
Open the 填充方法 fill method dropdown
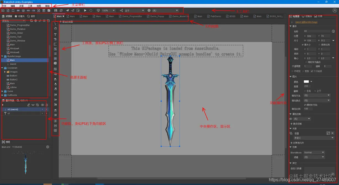[x=317, y=96]
